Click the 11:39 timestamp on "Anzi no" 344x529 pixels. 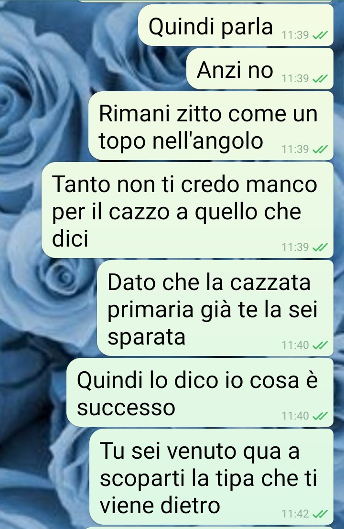coord(295,78)
